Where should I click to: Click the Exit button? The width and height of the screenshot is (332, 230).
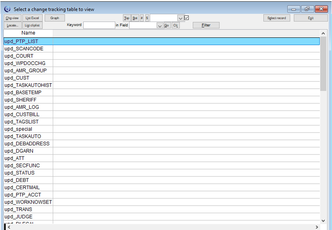click(x=311, y=18)
